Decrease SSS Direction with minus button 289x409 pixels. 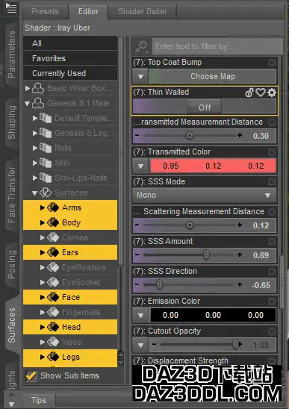(137, 285)
